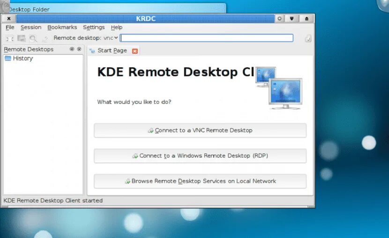Viewport: 389px width, 238px height.
Task: Select the History folder icon
Action: coord(8,58)
